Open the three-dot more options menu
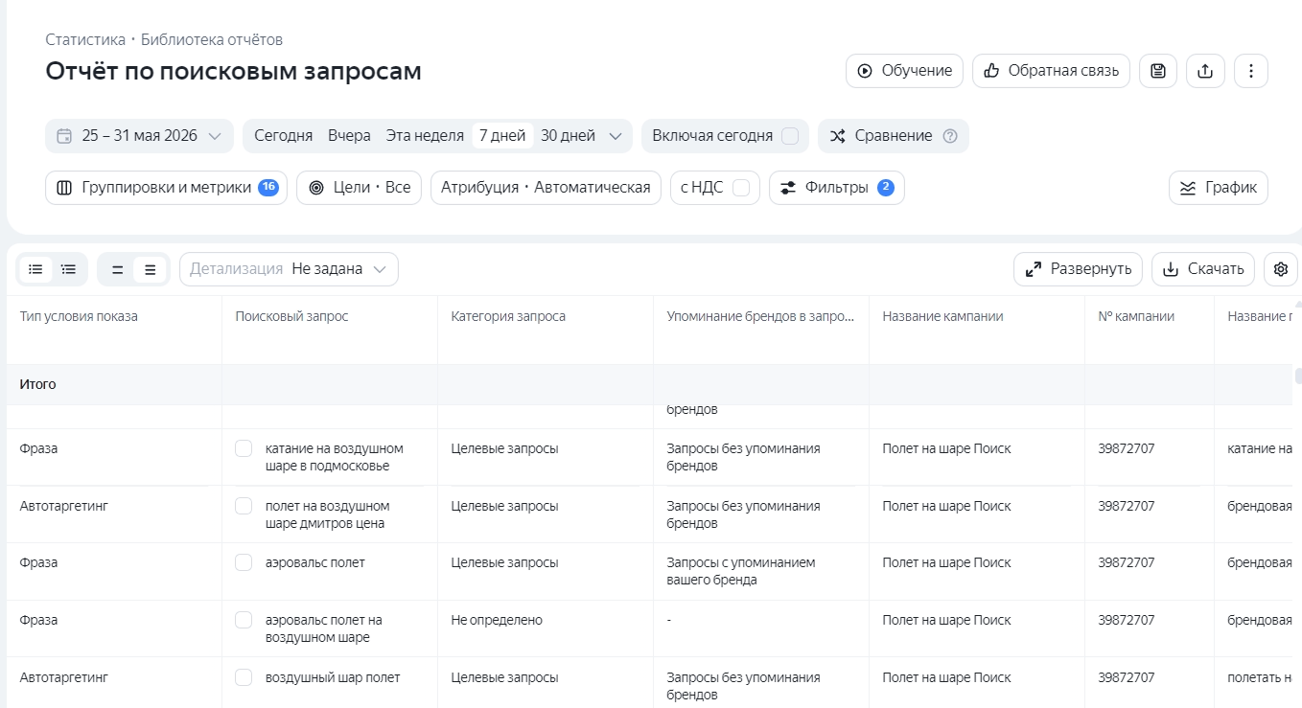The image size is (1302, 708). click(1250, 71)
